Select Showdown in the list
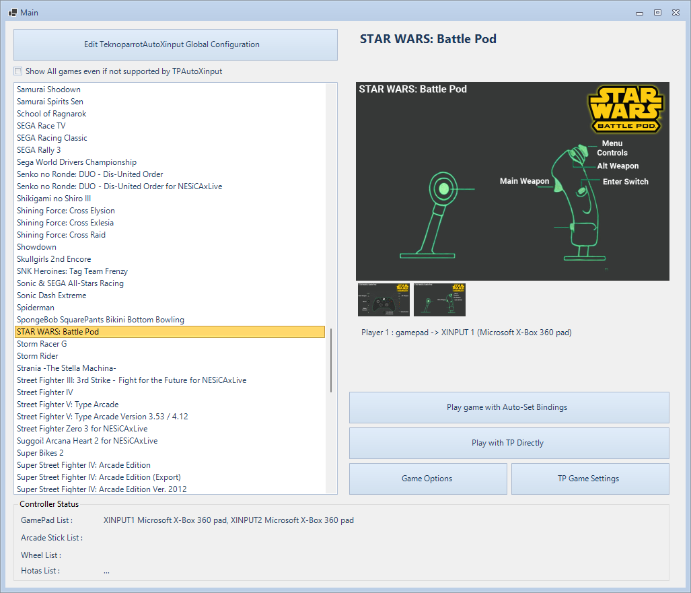 170,247
